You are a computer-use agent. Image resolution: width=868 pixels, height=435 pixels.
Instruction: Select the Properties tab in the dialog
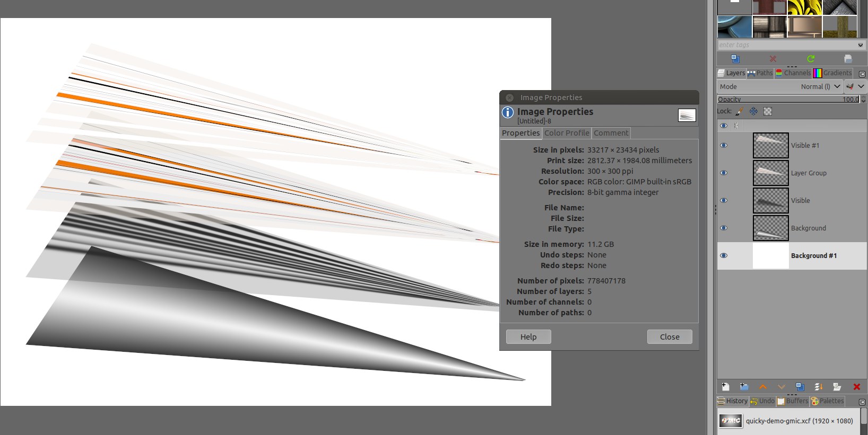coord(521,133)
